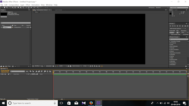The width and height of the screenshot is (189, 106).
Task: Click the delete trash icon in Project panel
Action: 13,66
